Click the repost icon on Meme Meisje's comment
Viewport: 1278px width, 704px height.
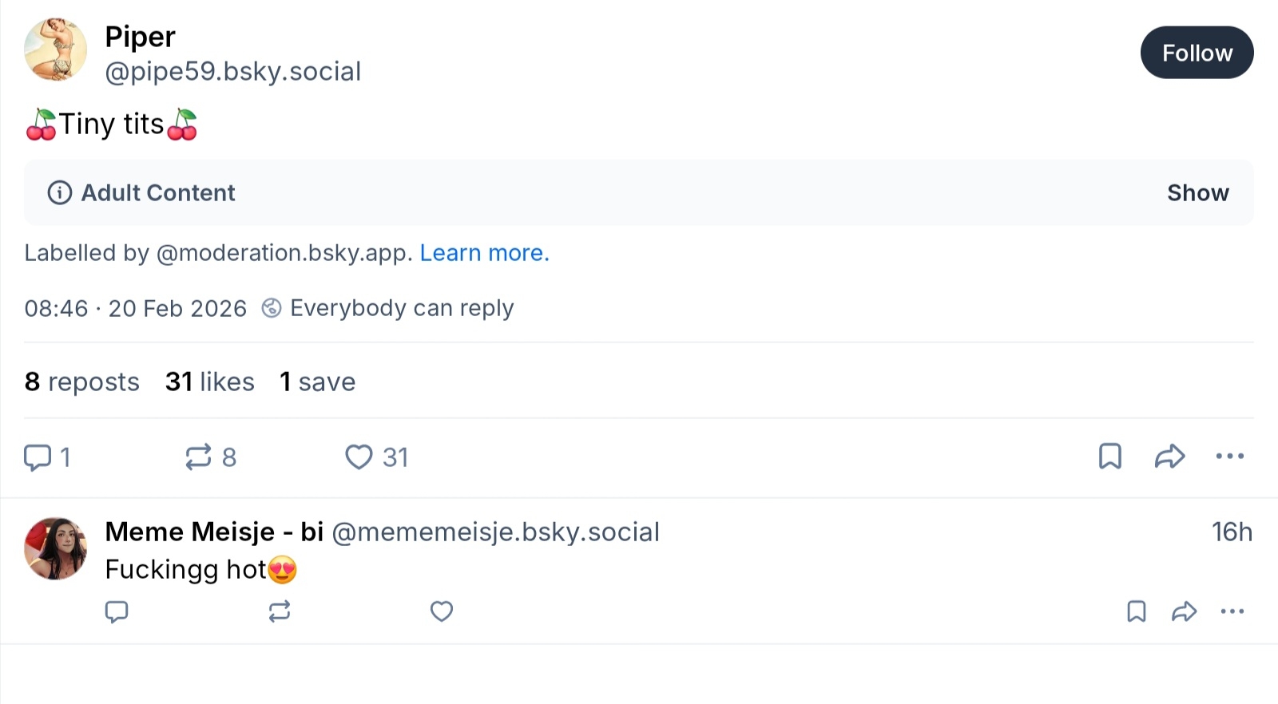280,612
